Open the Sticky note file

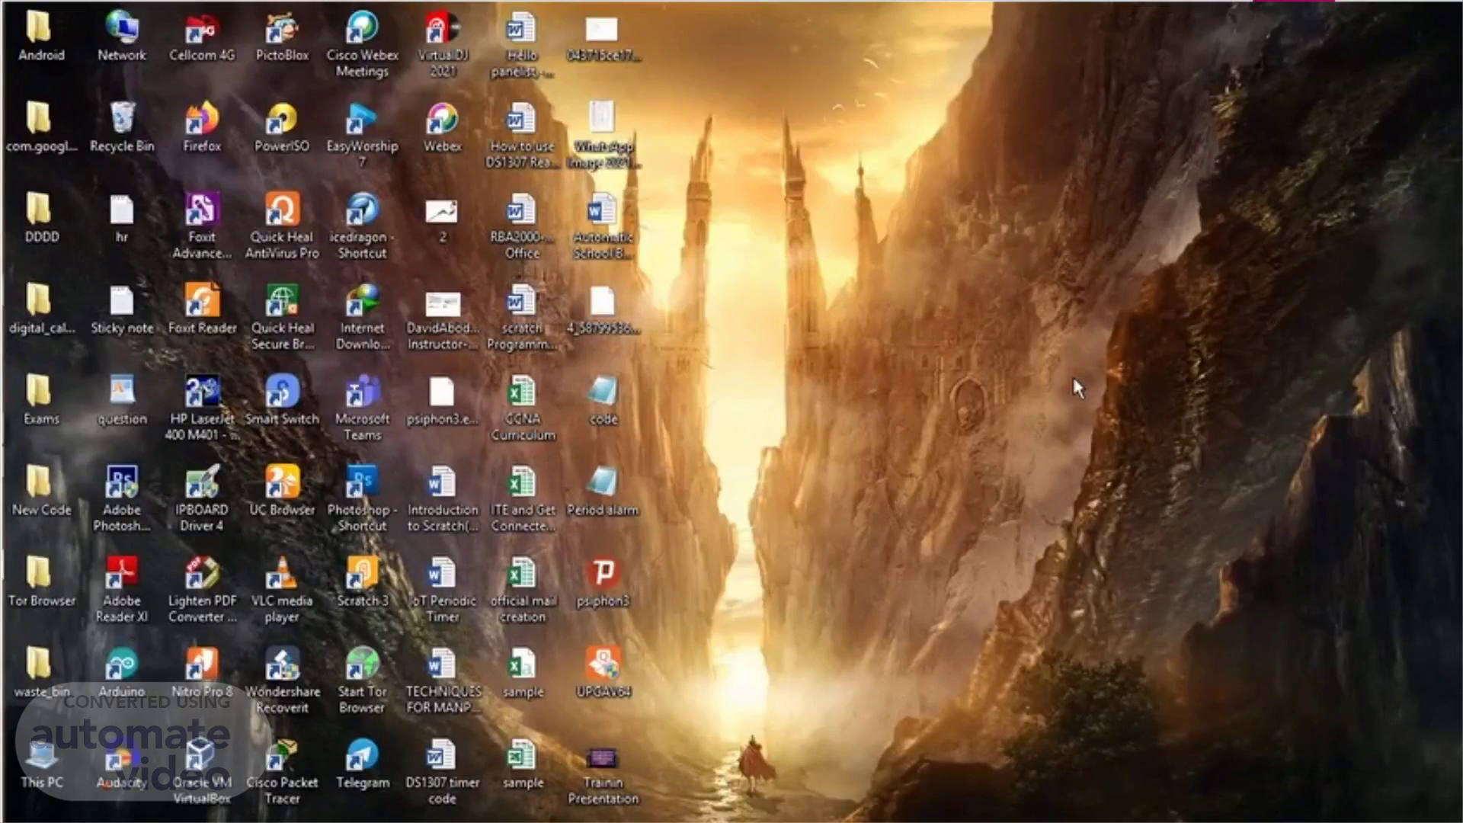click(122, 309)
